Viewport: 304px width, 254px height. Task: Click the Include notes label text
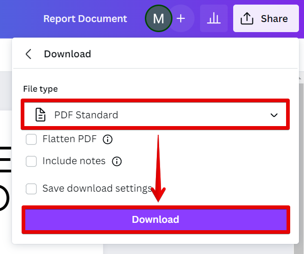pos(74,161)
